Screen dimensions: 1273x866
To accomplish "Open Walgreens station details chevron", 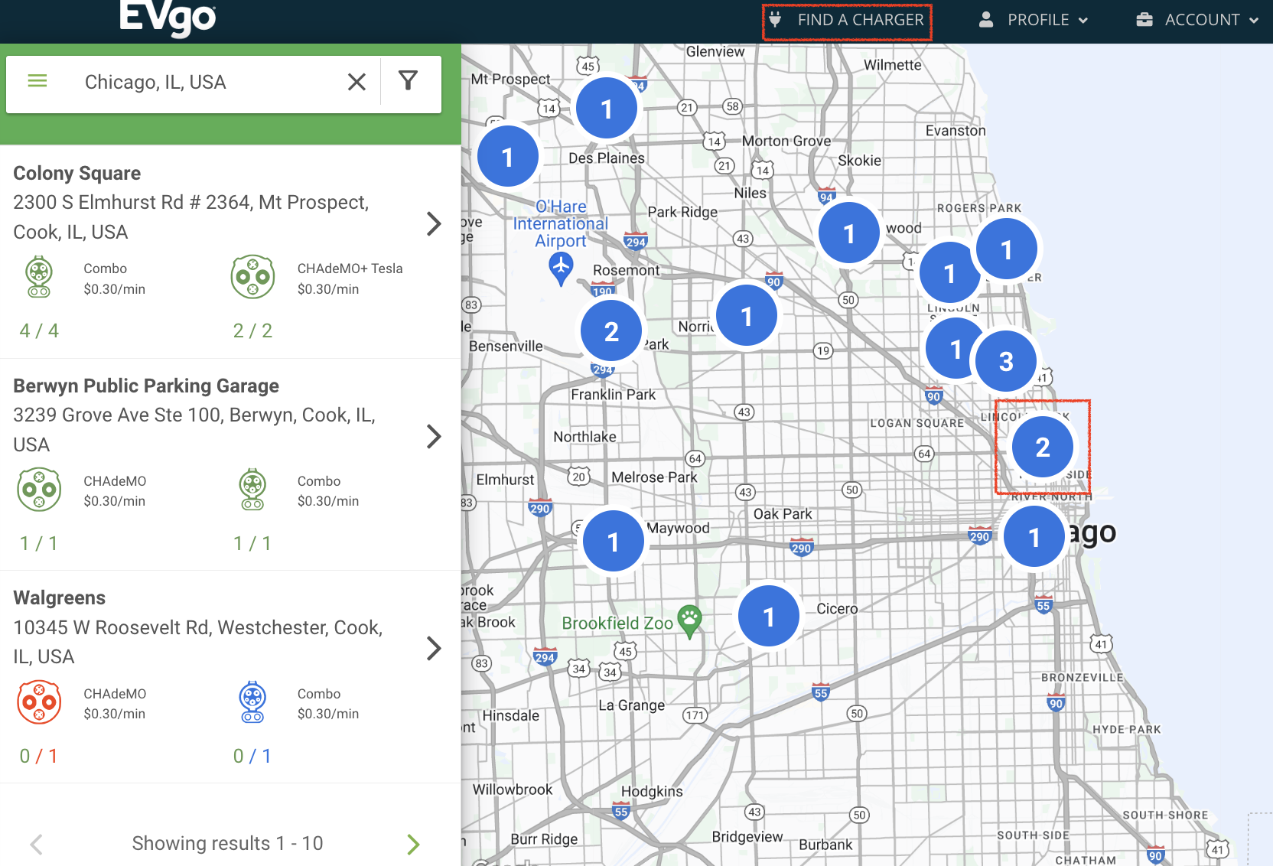I will [434, 649].
